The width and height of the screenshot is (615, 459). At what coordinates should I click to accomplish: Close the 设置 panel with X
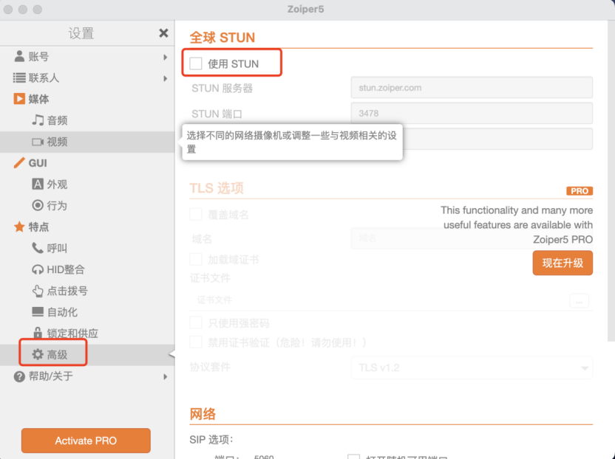coord(163,33)
